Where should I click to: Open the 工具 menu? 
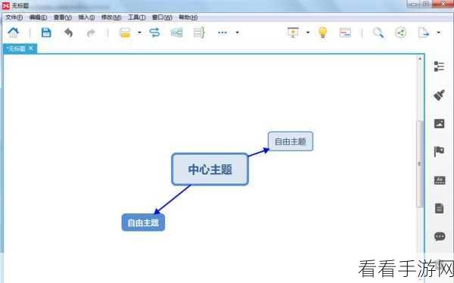tap(137, 17)
